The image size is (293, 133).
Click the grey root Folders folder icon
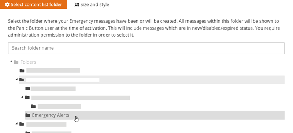click(16, 62)
